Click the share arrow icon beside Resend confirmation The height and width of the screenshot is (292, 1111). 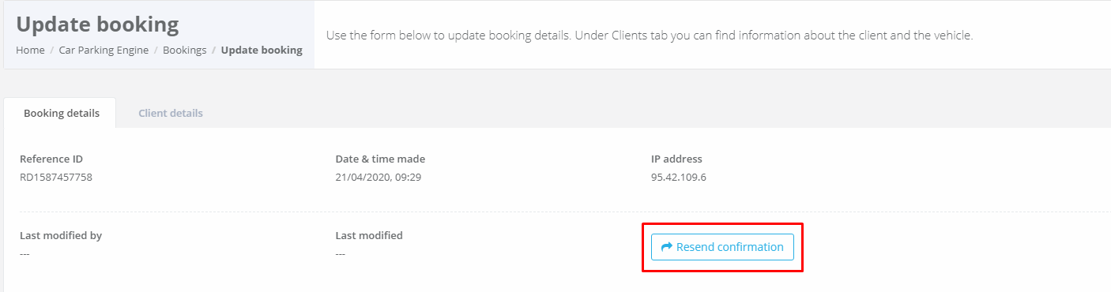666,247
